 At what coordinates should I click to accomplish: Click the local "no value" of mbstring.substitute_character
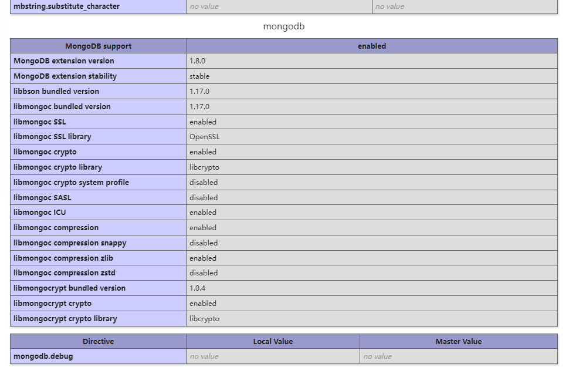pos(204,6)
